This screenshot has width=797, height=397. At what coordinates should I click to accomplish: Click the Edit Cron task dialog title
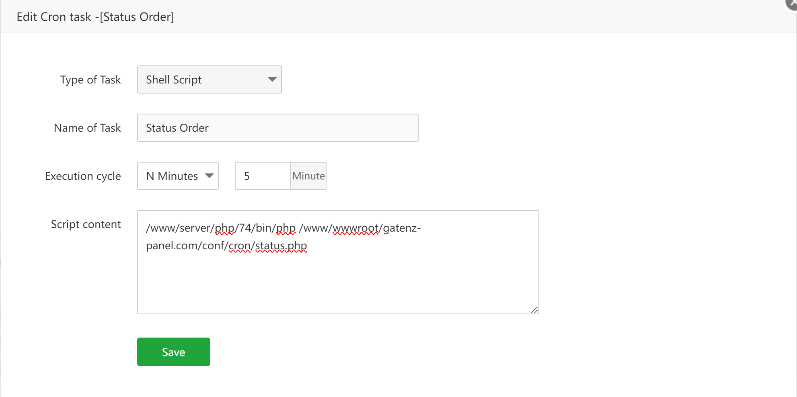(x=95, y=17)
